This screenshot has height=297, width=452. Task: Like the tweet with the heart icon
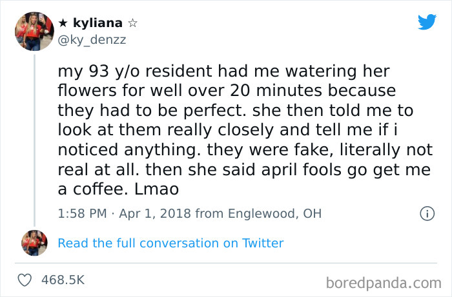point(25,280)
